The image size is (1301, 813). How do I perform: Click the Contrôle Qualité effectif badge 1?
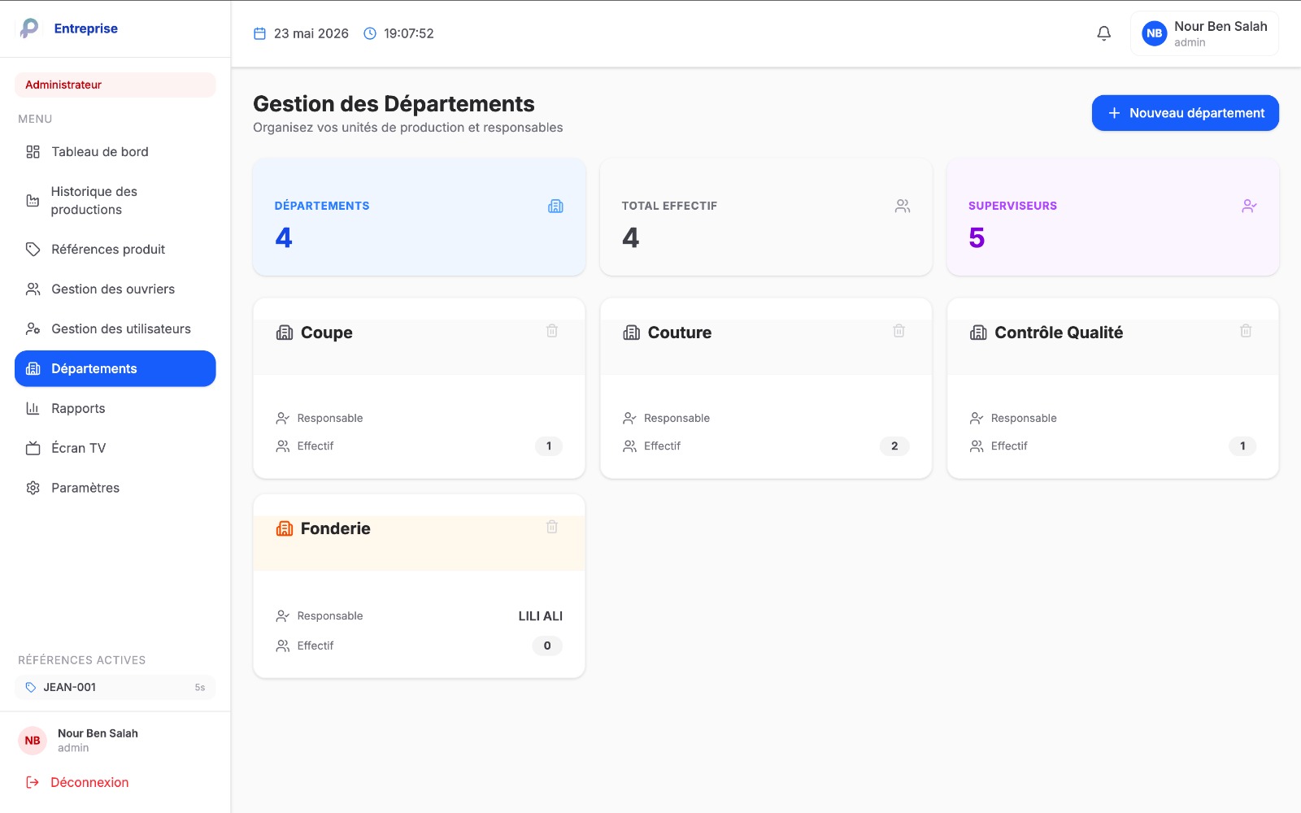point(1242,446)
